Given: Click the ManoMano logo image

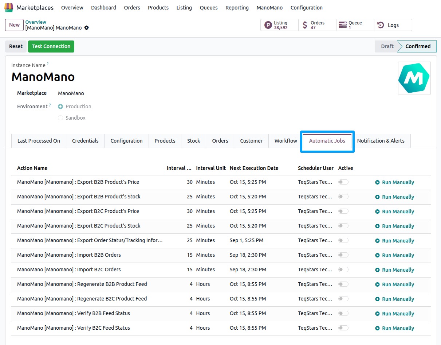Looking at the screenshot, I should tap(414, 78).
